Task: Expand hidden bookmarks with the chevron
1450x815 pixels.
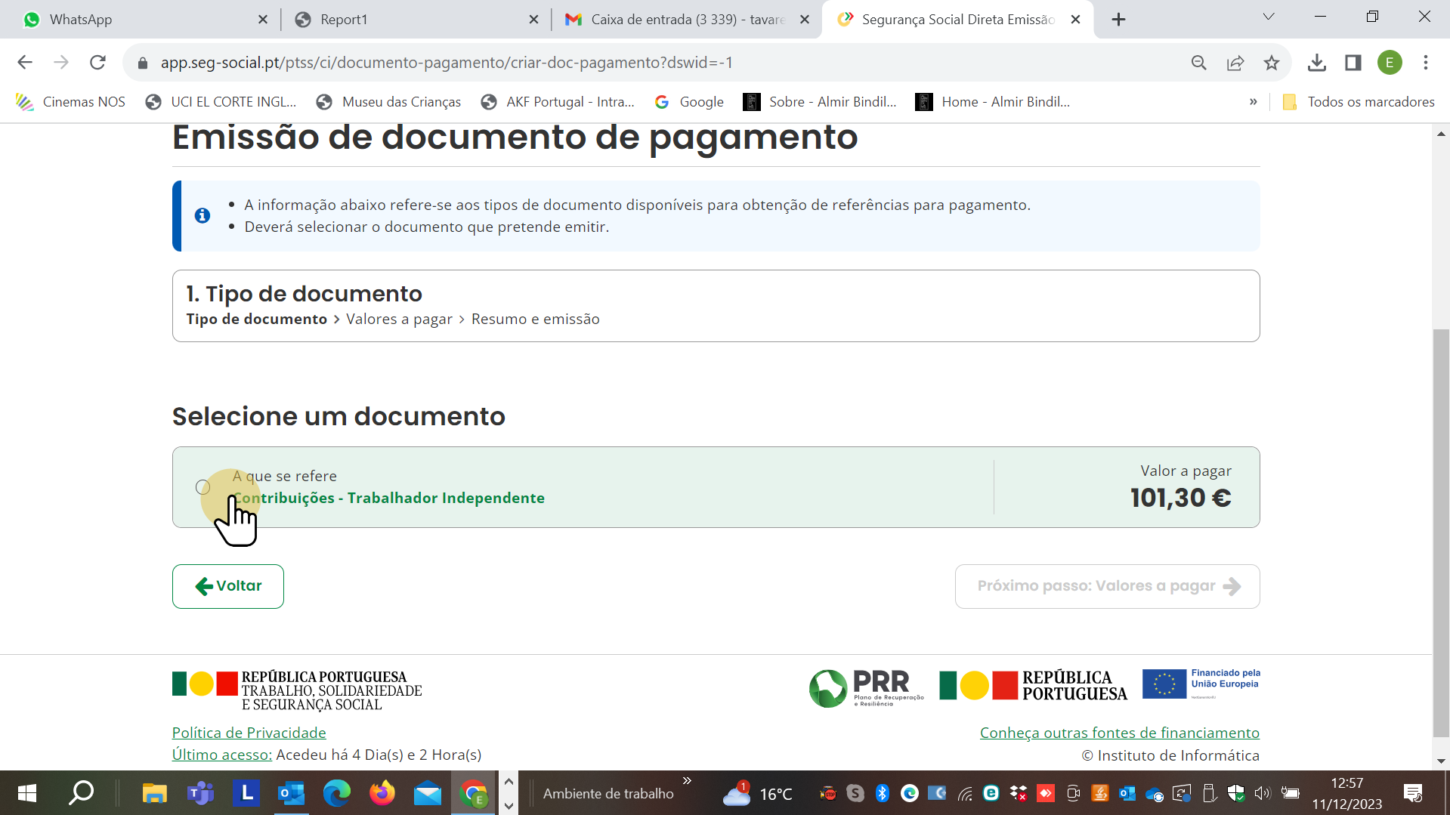Action: click(x=1253, y=101)
